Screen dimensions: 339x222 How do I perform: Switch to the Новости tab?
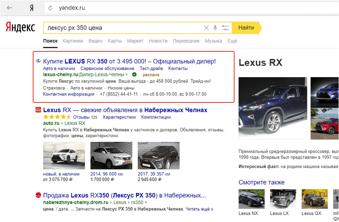(x=158, y=41)
